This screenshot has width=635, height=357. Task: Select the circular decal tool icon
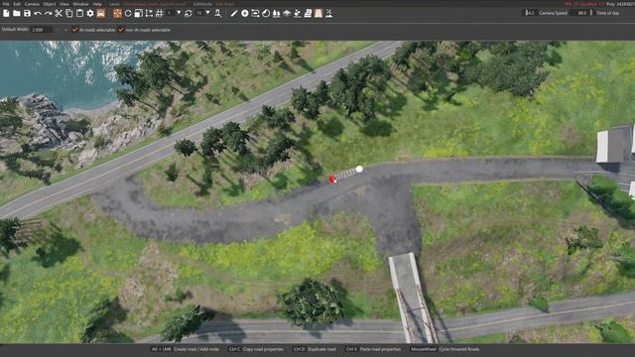266,13
